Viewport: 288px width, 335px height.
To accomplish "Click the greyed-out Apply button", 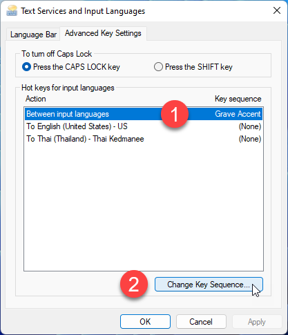I will pos(257,322).
